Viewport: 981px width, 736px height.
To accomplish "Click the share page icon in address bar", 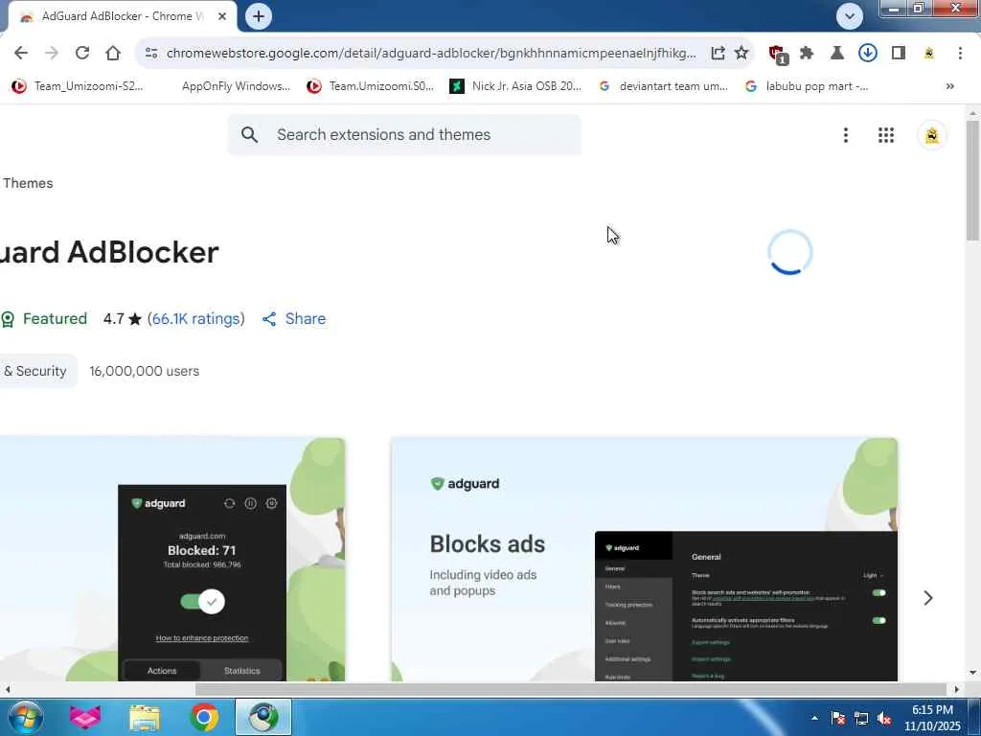I will [x=718, y=54].
